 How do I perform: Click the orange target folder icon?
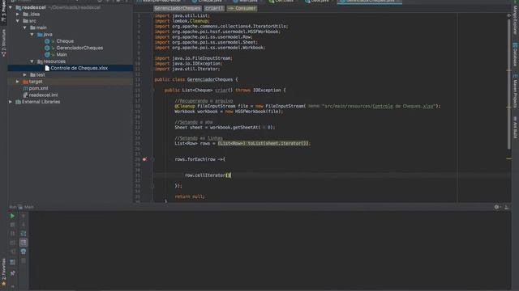point(25,82)
